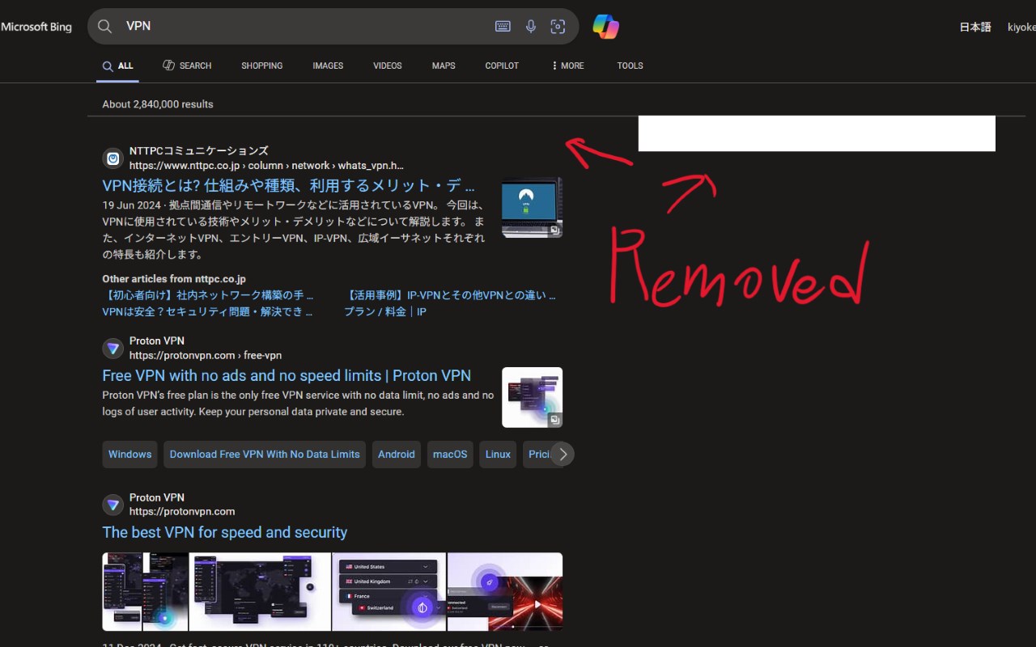The width and height of the screenshot is (1036, 647).
Task: Start voice search with microphone icon
Action: click(531, 26)
